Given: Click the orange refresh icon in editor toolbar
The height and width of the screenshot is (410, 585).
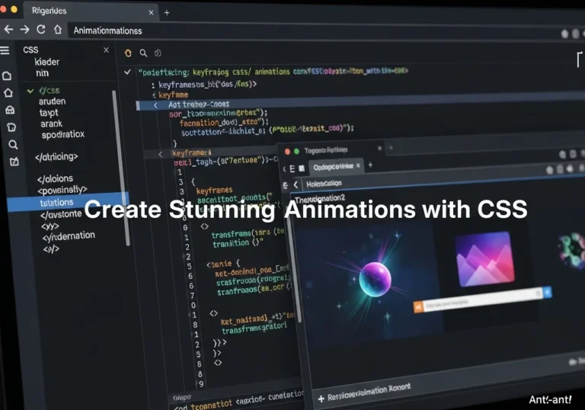Looking at the screenshot, I should [128, 53].
